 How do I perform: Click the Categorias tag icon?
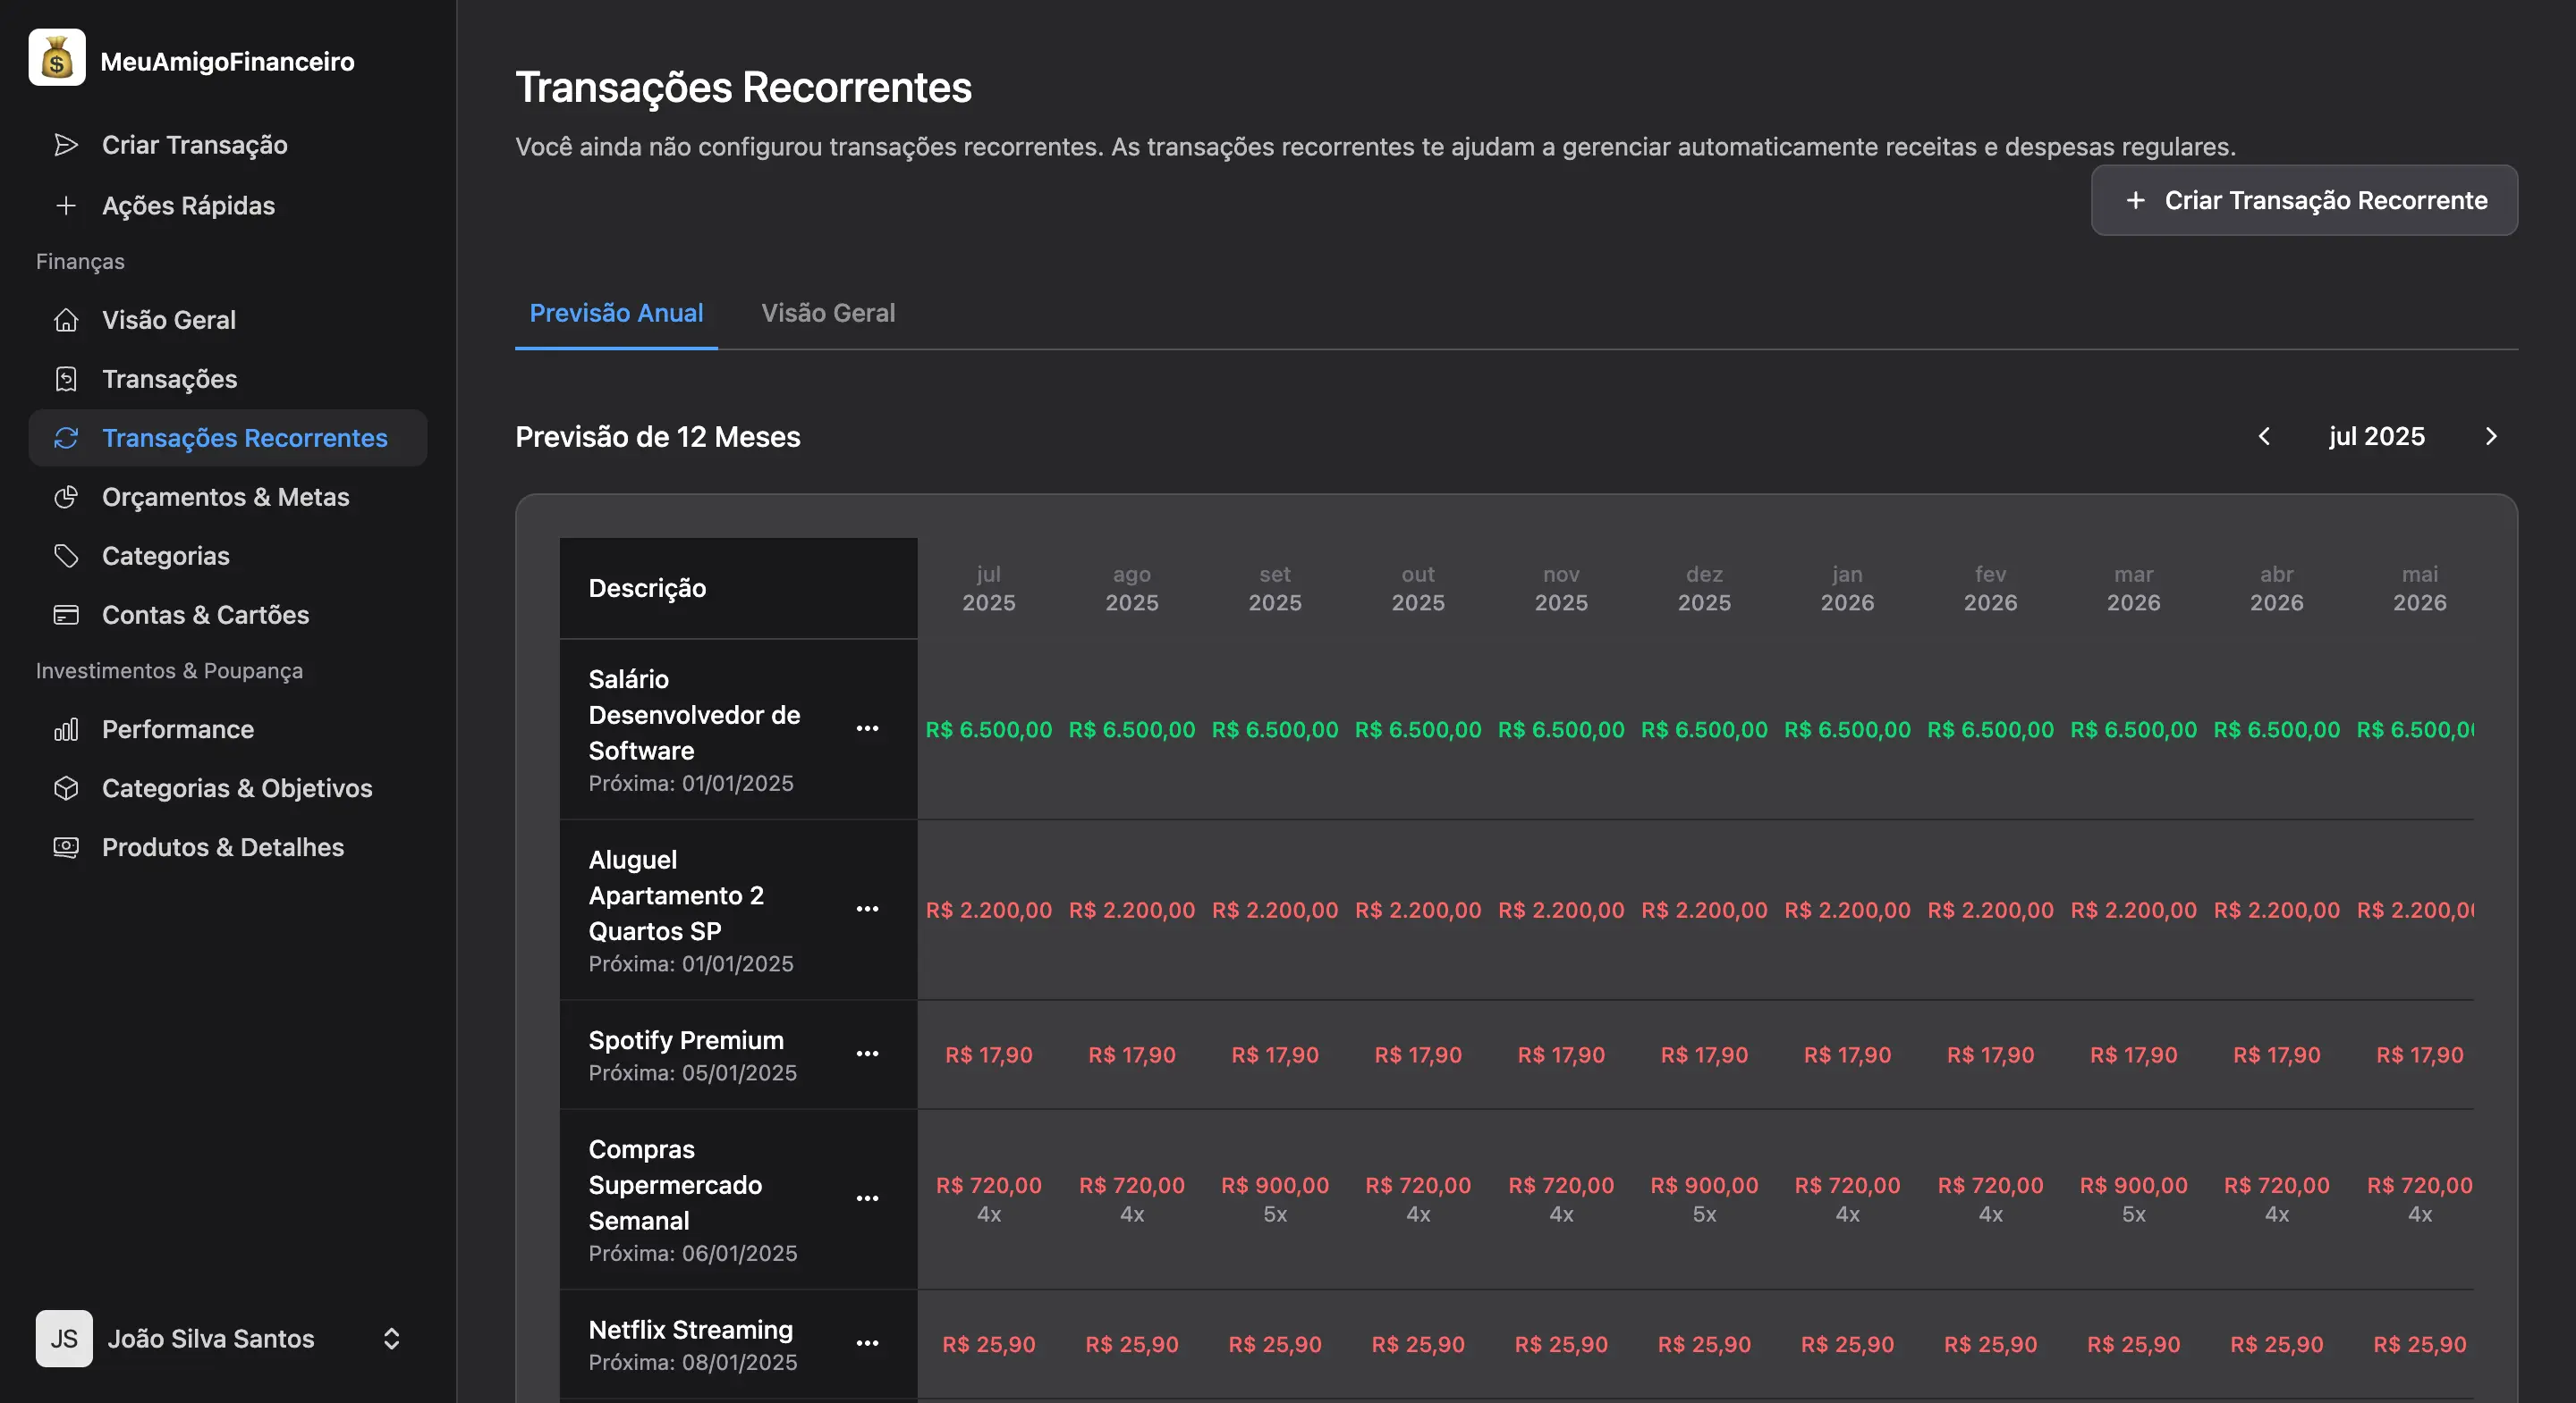click(x=66, y=556)
